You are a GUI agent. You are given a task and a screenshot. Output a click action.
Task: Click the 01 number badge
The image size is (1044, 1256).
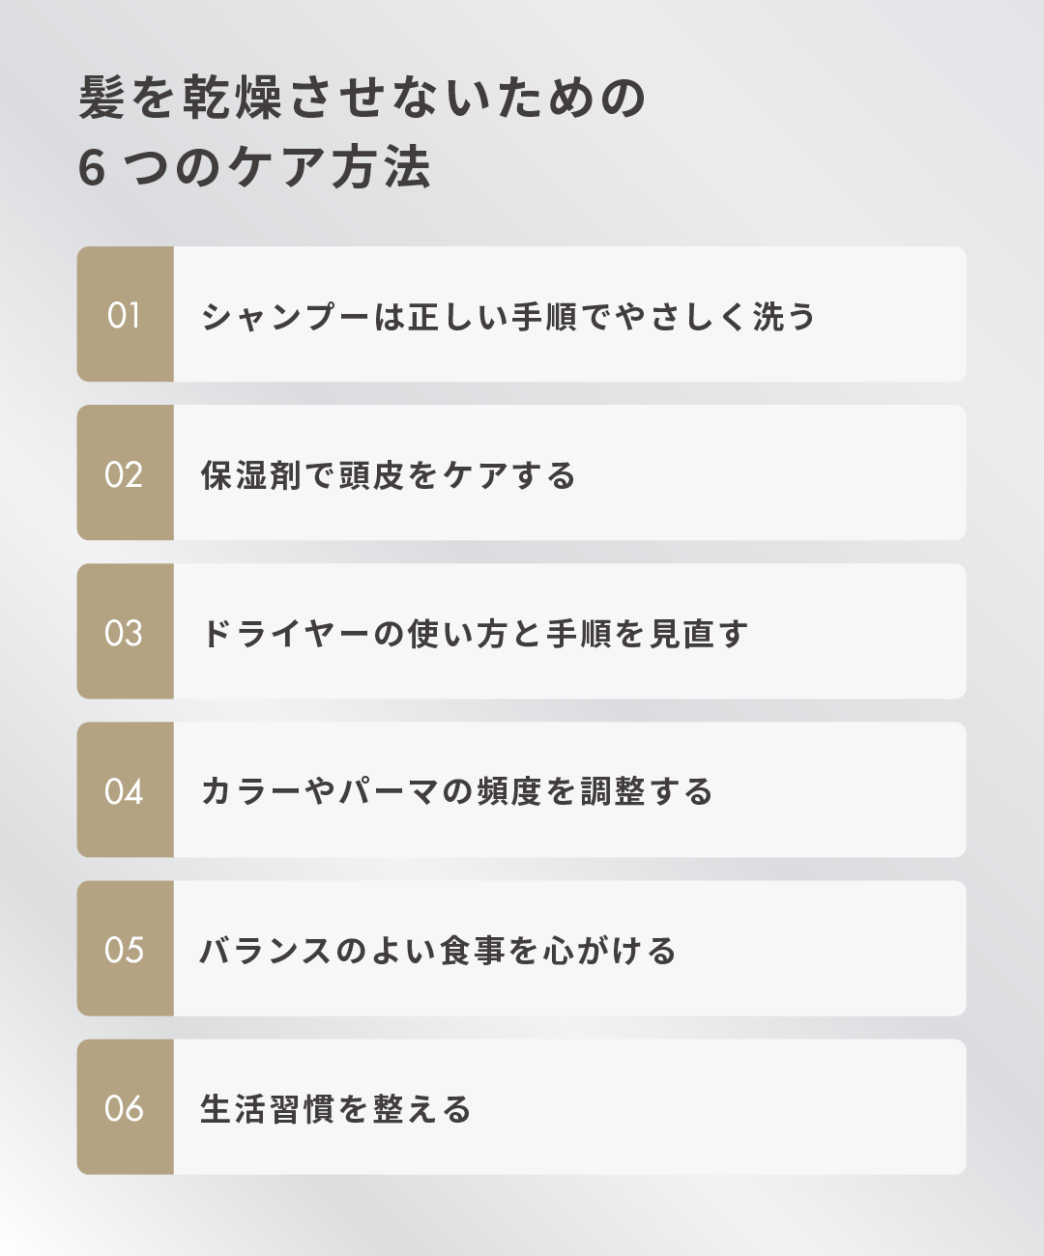point(125,315)
